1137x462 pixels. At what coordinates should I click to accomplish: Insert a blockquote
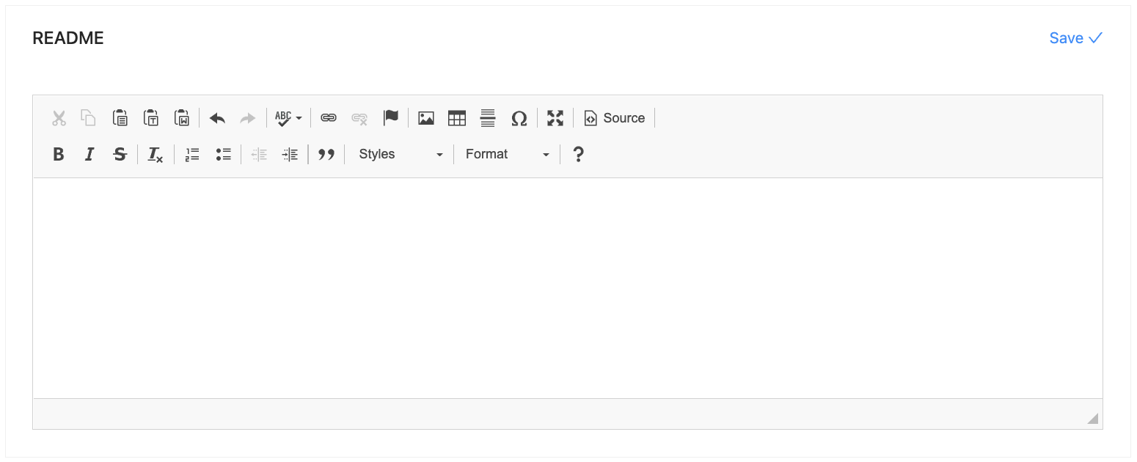327,154
